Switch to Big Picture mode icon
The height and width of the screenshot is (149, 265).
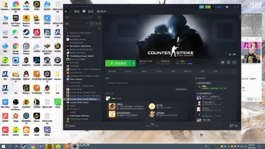(227, 7)
